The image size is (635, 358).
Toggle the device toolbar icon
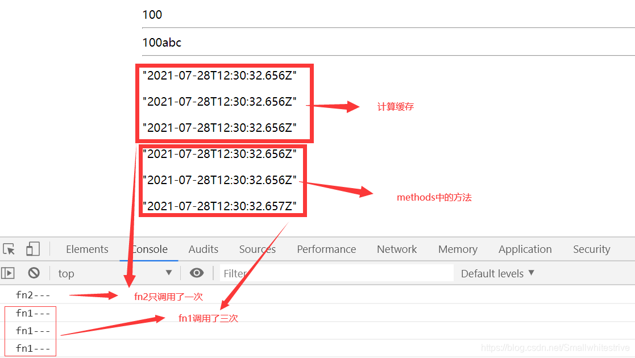pyautogui.click(x=33, y=249)
